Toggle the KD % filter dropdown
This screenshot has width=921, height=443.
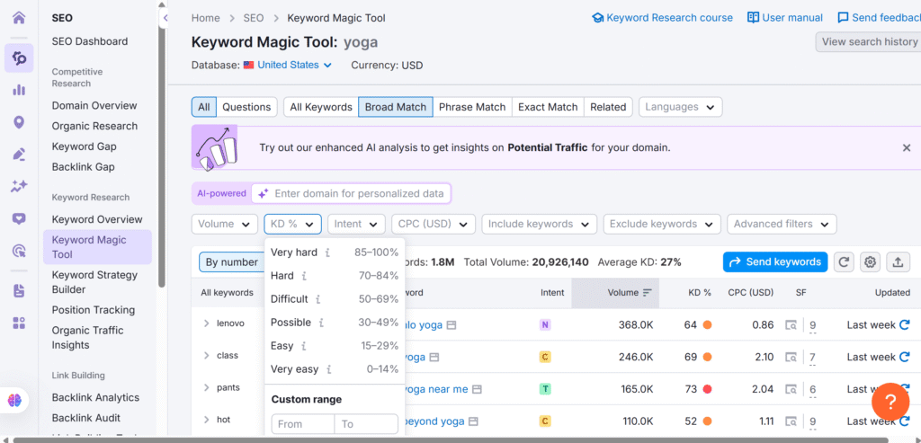[292, 224]
